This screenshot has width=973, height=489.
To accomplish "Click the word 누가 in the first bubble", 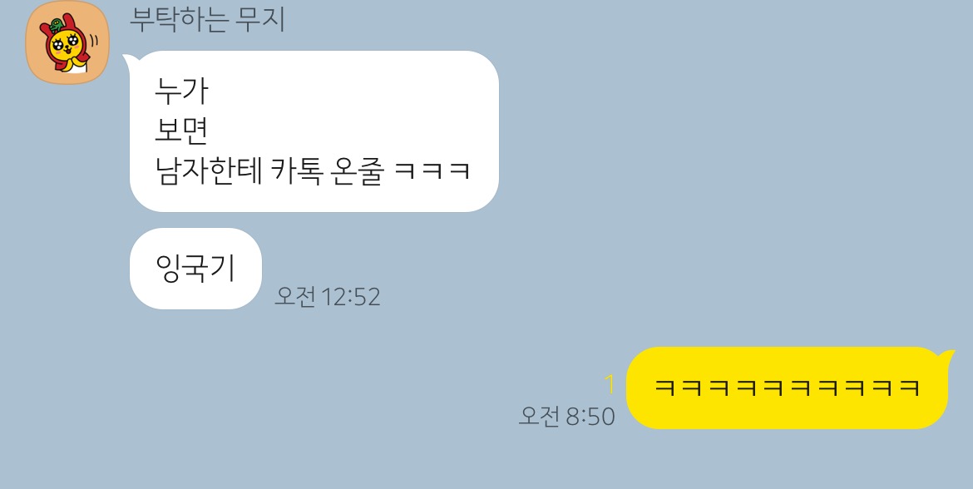I will [181, 91].
